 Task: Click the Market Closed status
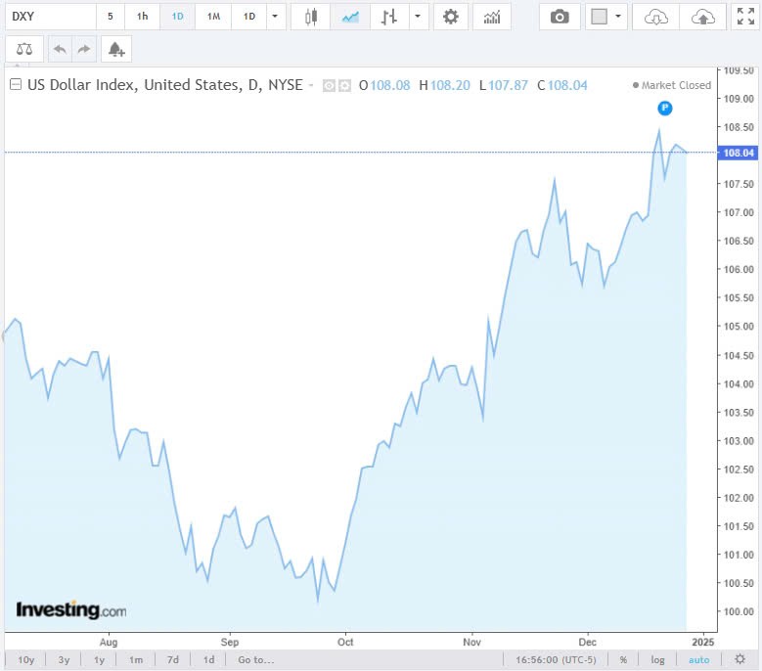click(672, 85)
